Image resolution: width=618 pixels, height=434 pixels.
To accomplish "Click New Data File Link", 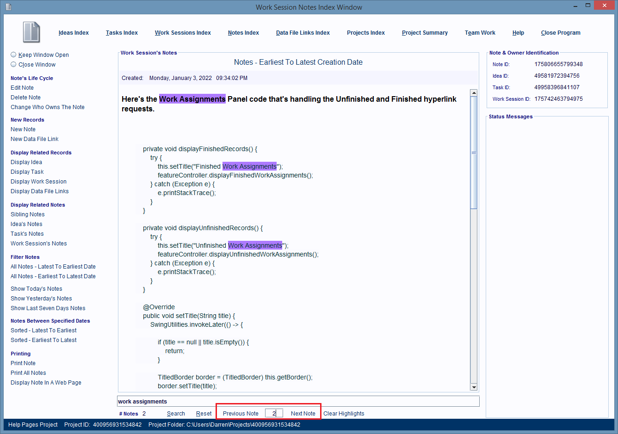I will point(35,139).
